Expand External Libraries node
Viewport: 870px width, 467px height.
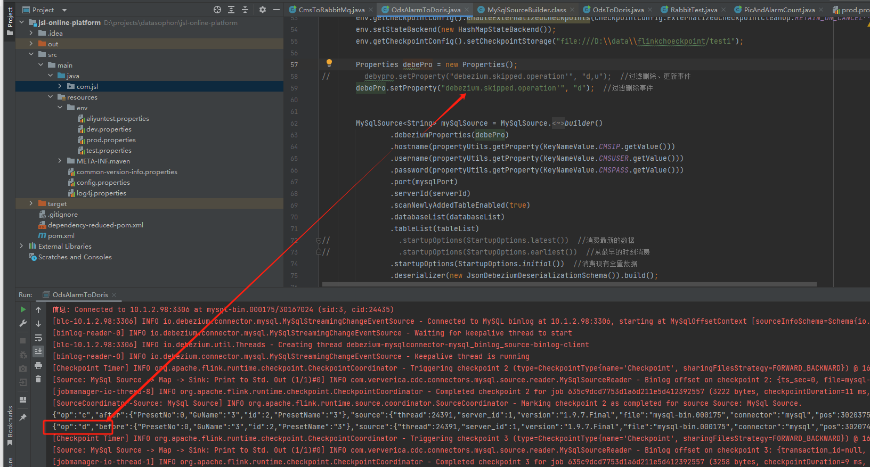[x=22, y=246]
